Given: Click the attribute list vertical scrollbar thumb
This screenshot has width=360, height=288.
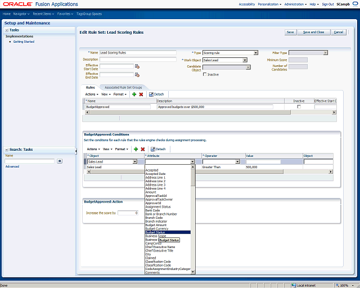Looking at the screenshot, I should click(x=193, y=178).
